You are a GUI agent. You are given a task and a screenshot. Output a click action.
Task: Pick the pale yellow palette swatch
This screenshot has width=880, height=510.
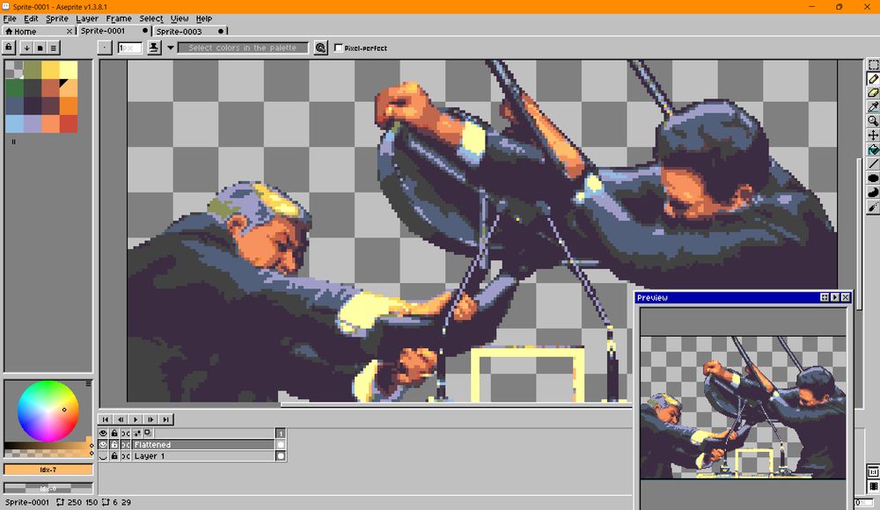[x=69, y=70]
